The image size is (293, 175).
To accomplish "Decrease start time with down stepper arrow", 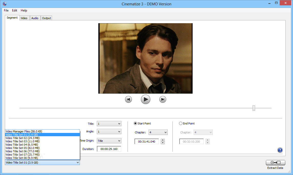I will click(163, 143).
